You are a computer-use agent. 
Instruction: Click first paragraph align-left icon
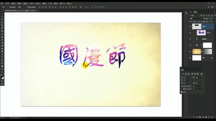(x=183, y=74)
